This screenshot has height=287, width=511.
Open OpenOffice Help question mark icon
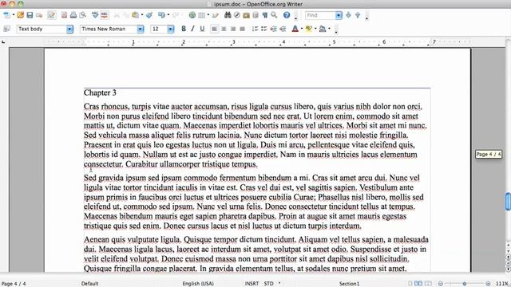pyautogui.click(x=287, y=15)
